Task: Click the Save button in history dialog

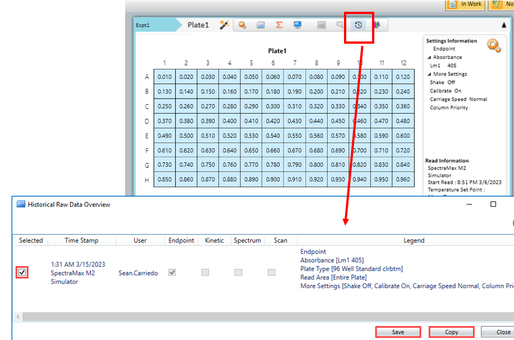Action: (398, 332)
